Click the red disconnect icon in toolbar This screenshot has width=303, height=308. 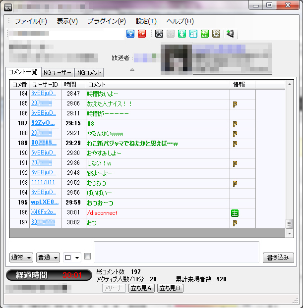pyautogui.click(x=142, y=34)
